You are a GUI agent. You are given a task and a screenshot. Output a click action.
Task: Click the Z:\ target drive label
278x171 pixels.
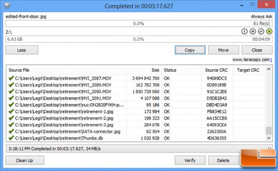point(9,32)
